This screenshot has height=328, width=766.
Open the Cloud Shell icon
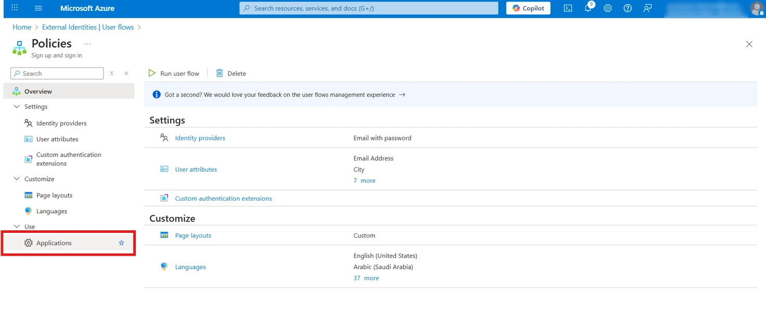point(568,8)
